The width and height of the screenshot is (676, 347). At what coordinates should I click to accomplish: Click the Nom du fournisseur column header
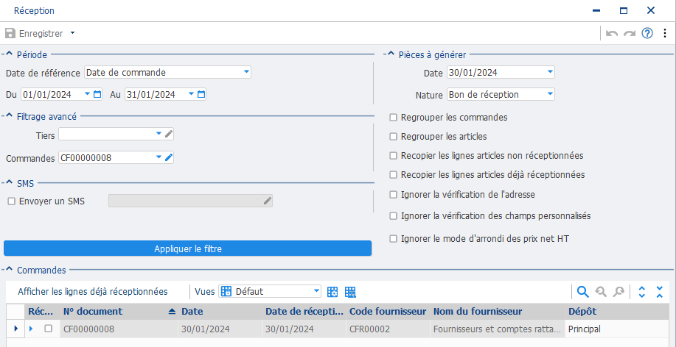coord(498,311)
